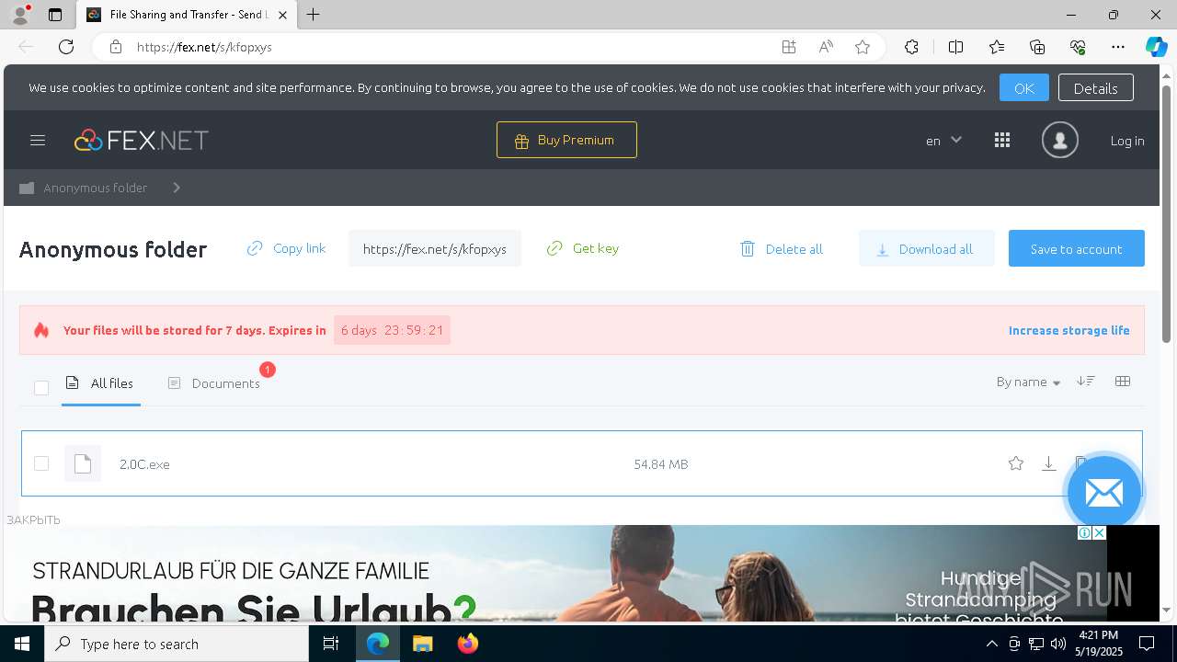Click the read aloud icon
Image resolution: width=1177 pixels, height=662 pixels.
pos(826,47)
